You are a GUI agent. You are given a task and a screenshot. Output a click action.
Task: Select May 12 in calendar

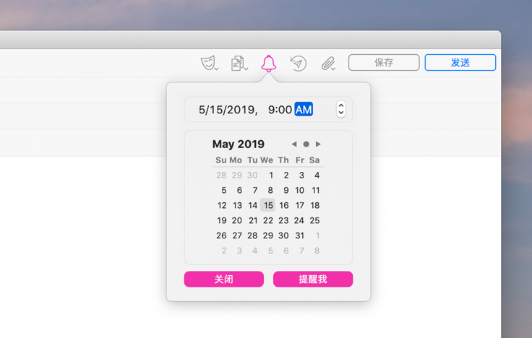click(222, 205)
